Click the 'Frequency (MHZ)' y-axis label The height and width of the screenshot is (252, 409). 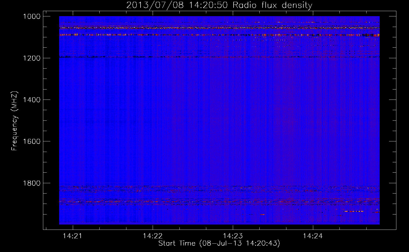point(14,121)
